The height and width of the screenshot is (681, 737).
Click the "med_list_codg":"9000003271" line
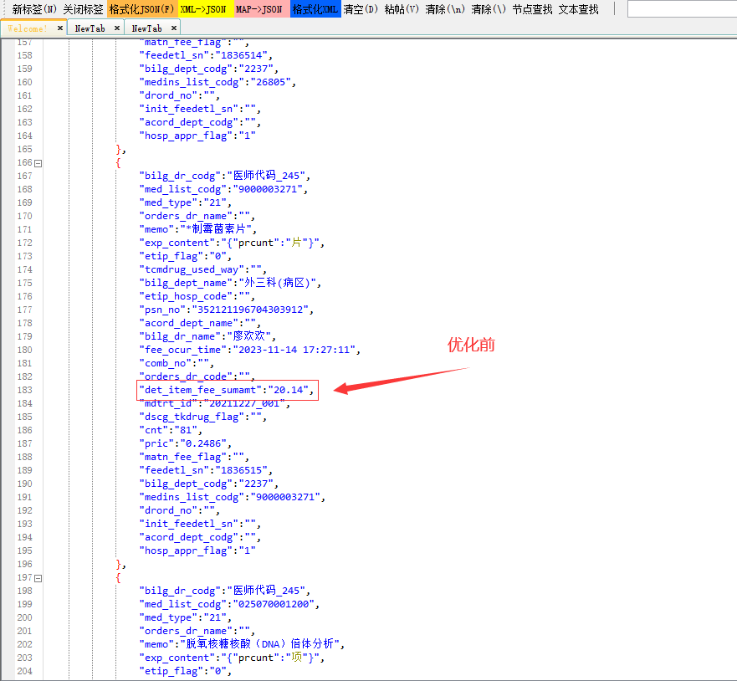tap(223, 189)
